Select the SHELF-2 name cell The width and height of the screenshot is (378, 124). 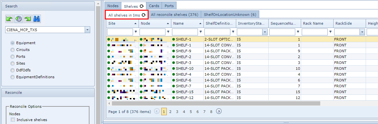tap(187, 57)
